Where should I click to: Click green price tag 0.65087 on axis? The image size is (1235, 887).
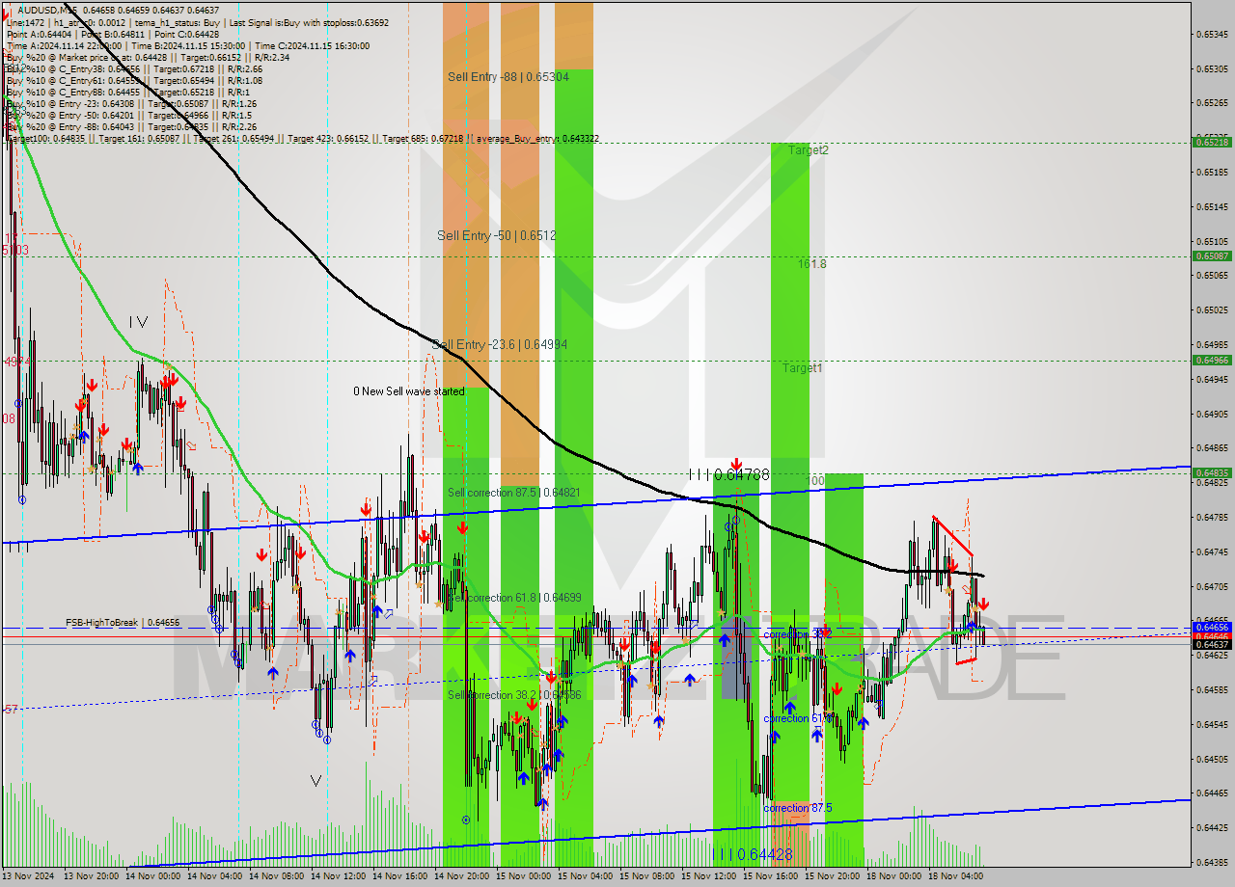(1212, 255)
